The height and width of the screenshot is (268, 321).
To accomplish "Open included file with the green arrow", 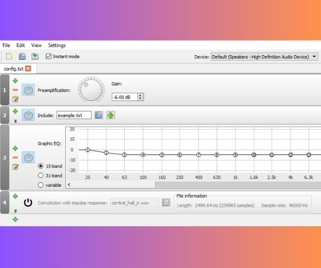I will point(111,115).
